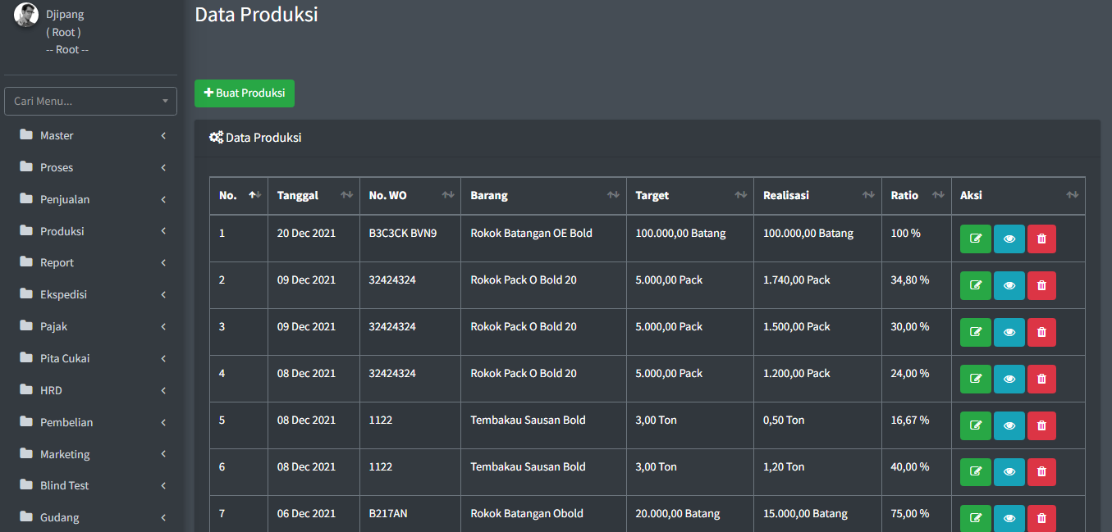Click the red delete icon for row 2
Image resolution: width=1112 pixels, height=532 pixels.
tap(1041, 285)
